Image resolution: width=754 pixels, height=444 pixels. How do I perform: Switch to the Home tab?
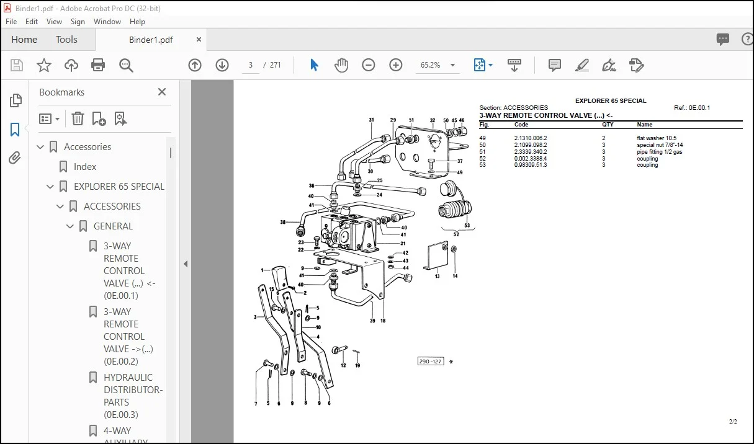click(24, 39)
